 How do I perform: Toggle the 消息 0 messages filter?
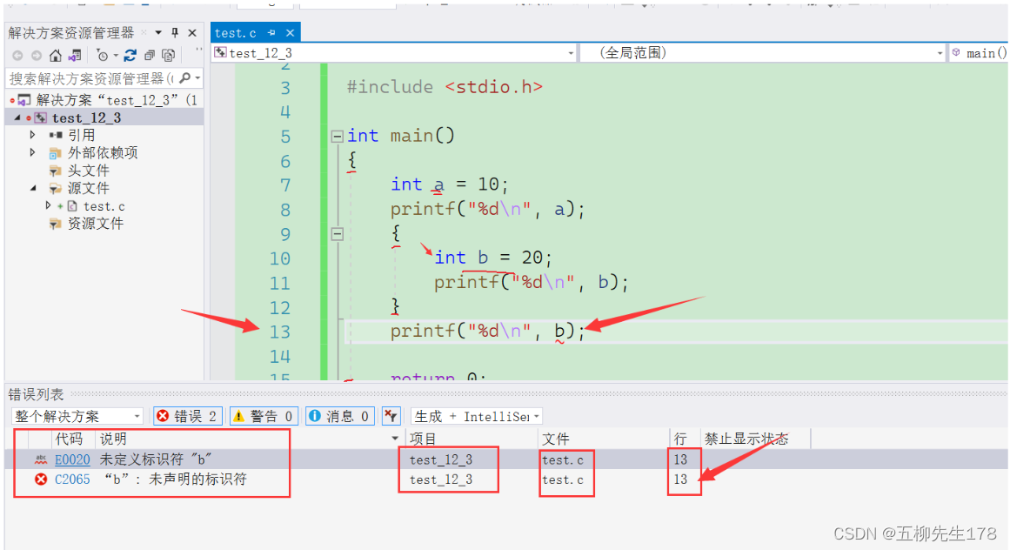pyautogui.click(x=340, y=416)
